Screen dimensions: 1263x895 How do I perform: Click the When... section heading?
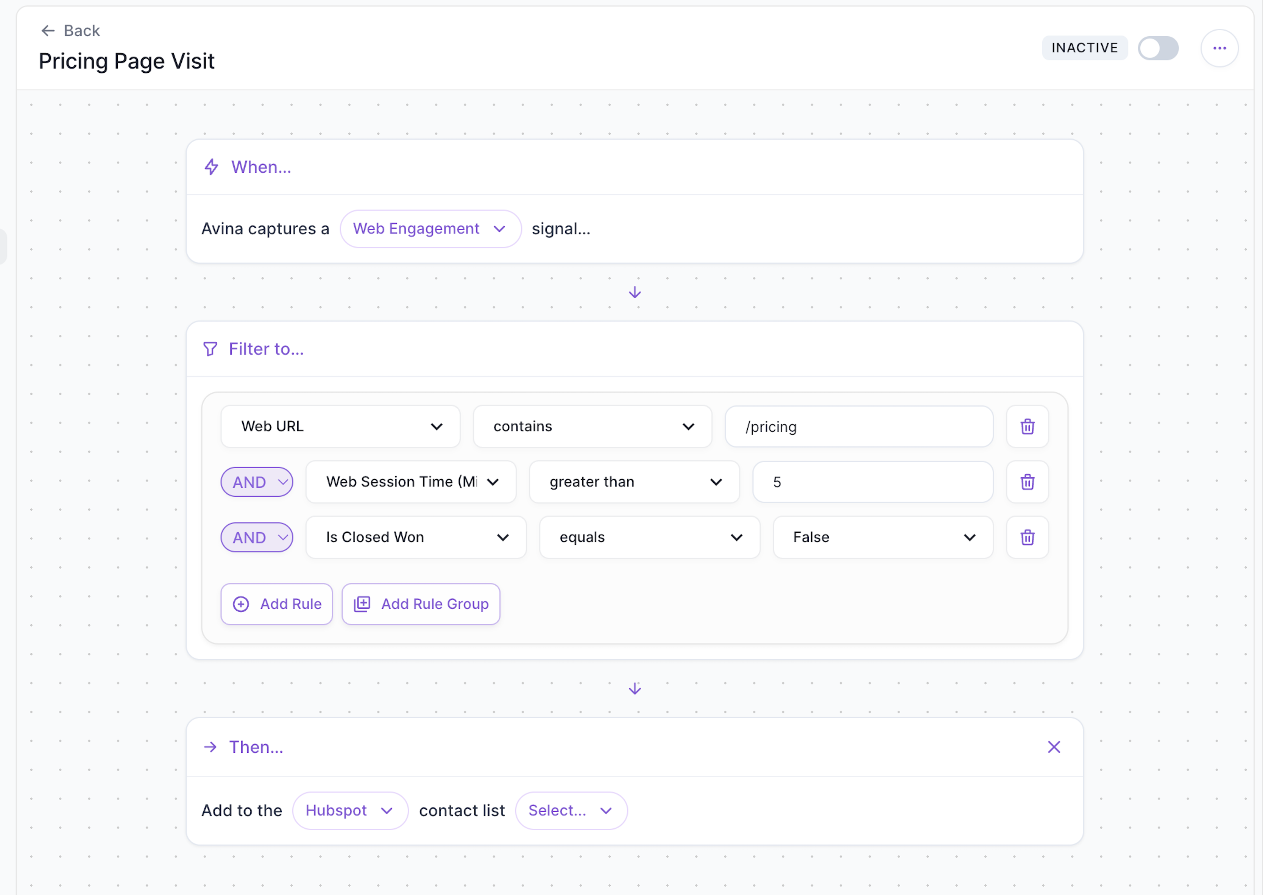(261, 167)
